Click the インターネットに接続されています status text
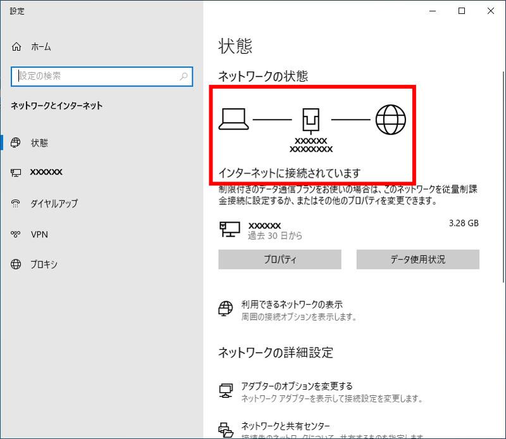Screen dimensions: 506x439 coord(290,173)
